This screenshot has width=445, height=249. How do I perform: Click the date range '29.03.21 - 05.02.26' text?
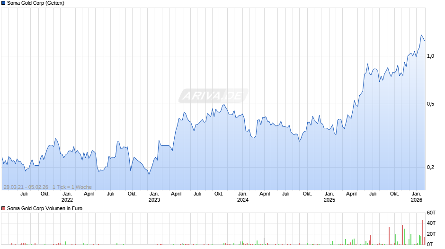pyautogui.click(x=26, y=187)
